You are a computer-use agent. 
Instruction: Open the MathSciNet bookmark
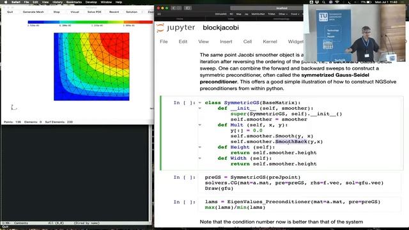(x=258, y=14)
